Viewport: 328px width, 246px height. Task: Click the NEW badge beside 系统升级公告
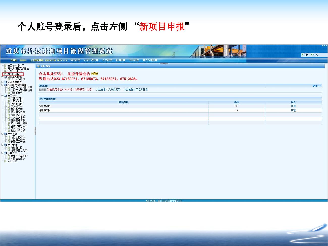[95, 74]
